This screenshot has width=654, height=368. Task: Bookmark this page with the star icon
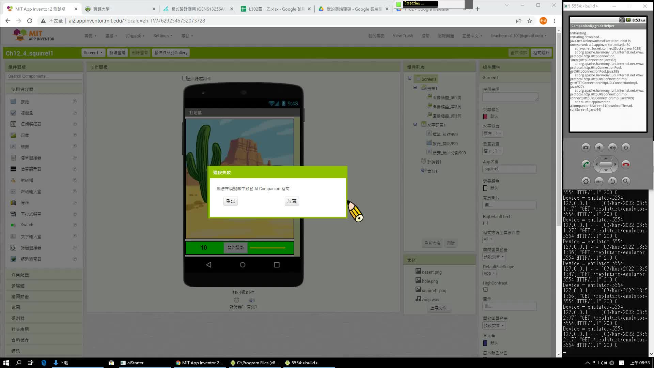[530, 21]
